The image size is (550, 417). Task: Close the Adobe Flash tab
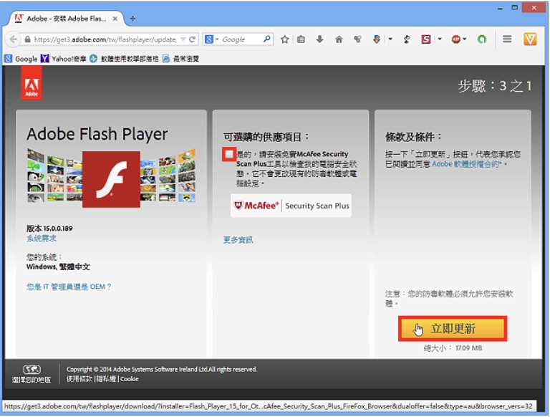pos(115,19)
